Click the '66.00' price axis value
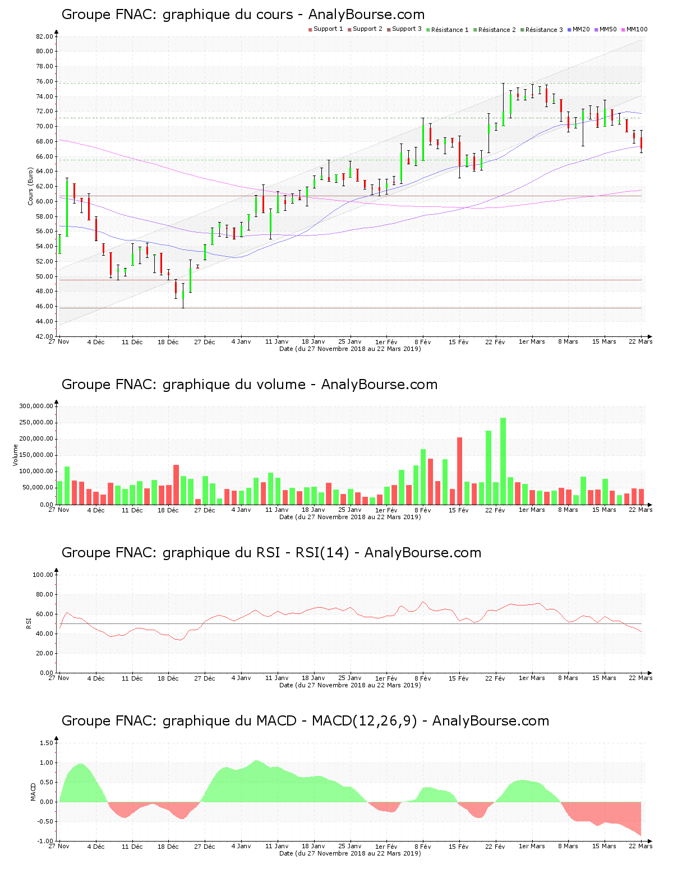The image size is (673, 869). 44,156
